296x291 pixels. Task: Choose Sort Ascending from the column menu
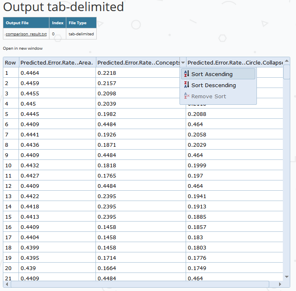coord(218,74)
